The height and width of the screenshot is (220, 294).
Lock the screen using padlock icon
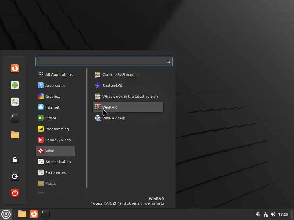(x=15, y=160)
